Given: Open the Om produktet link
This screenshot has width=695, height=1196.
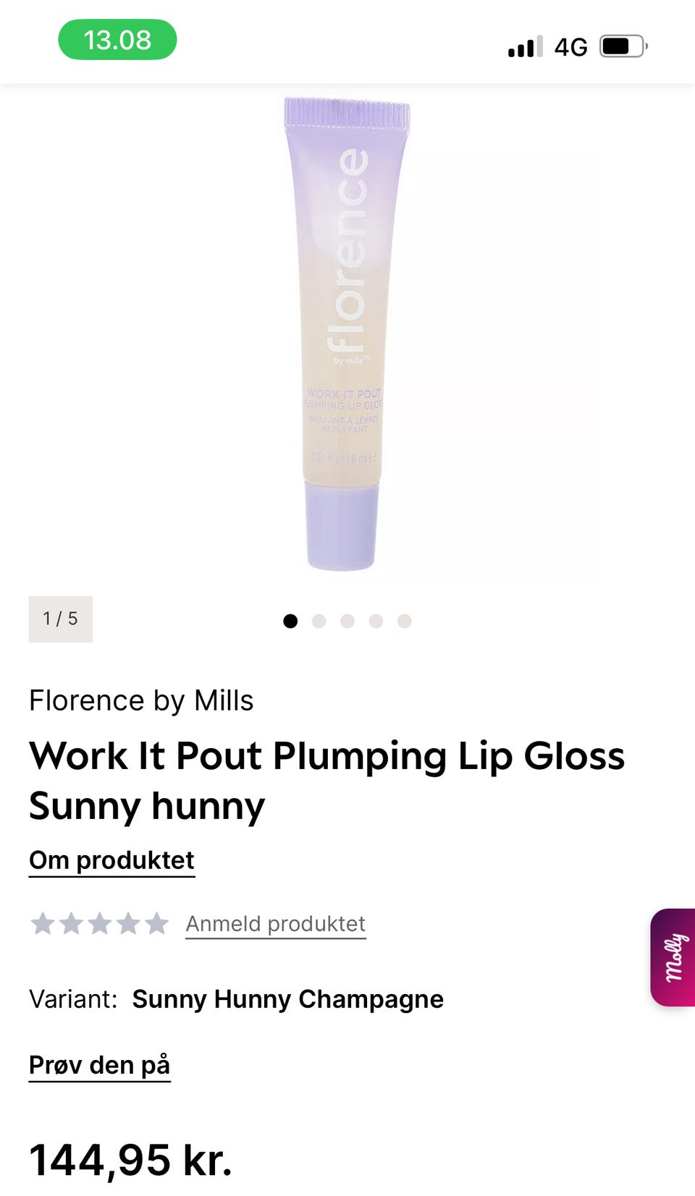Looking at the screenshot, I should (111, 861).
